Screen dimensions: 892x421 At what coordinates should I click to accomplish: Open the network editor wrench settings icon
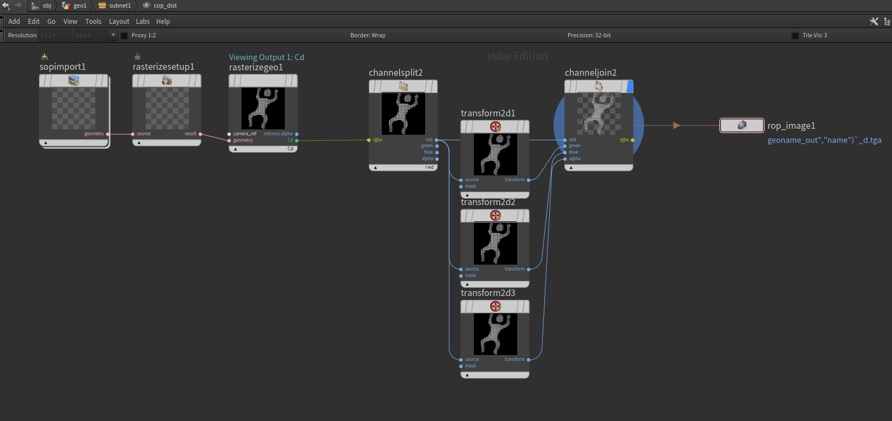[874, 22]
